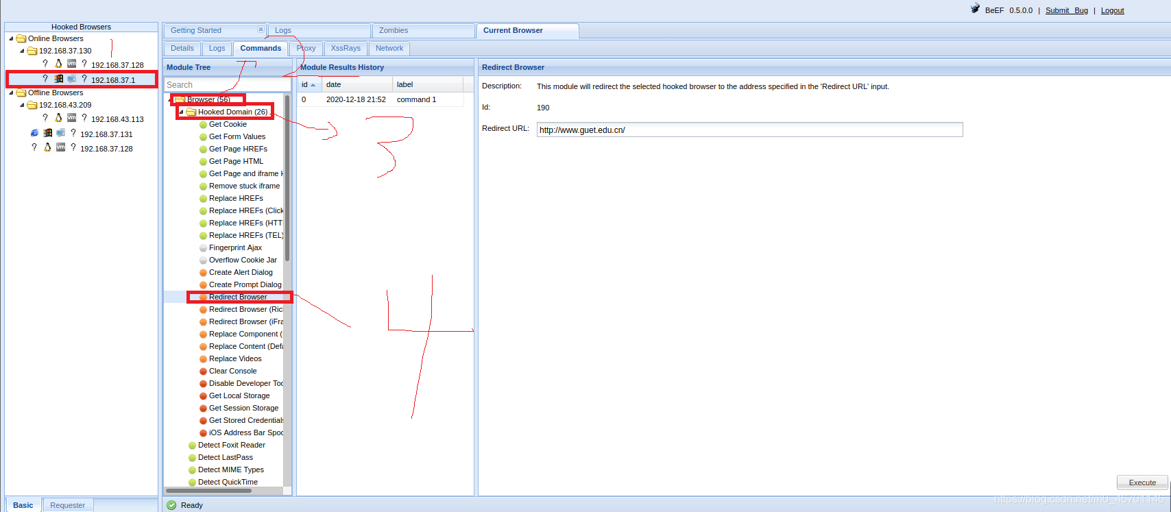
Task: Click VM icon beside offline 192.168.37.128
Action: (x=60, y=147)
